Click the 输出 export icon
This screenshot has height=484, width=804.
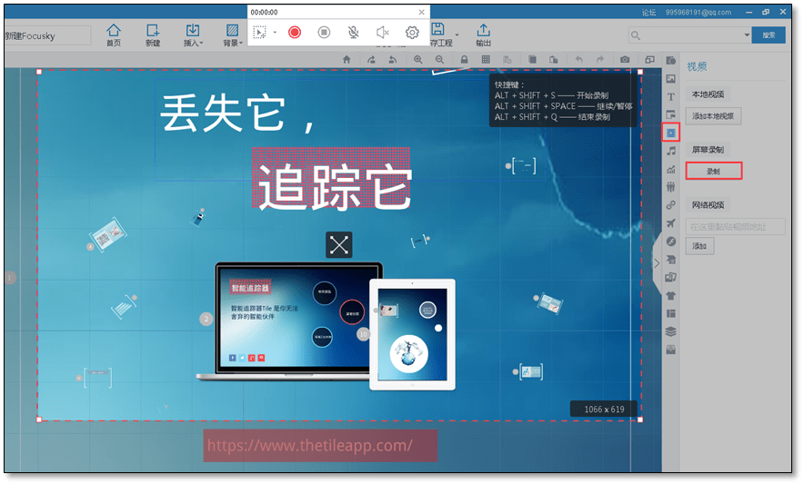(x=483, y=35)
